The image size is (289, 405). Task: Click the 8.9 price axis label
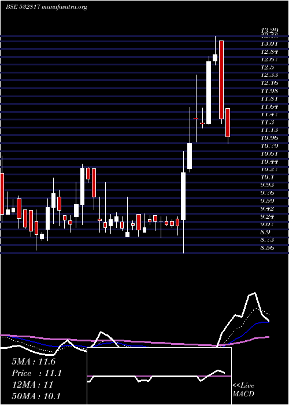pyautogui.click(x=266, y=232)
